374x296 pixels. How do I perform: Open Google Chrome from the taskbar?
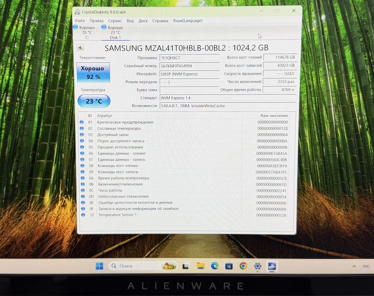tap(243, 266)
